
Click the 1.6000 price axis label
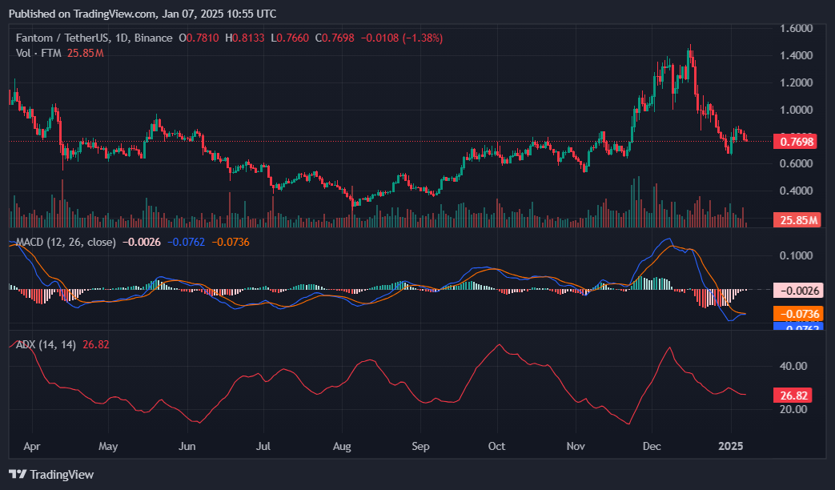click(796, 28)
